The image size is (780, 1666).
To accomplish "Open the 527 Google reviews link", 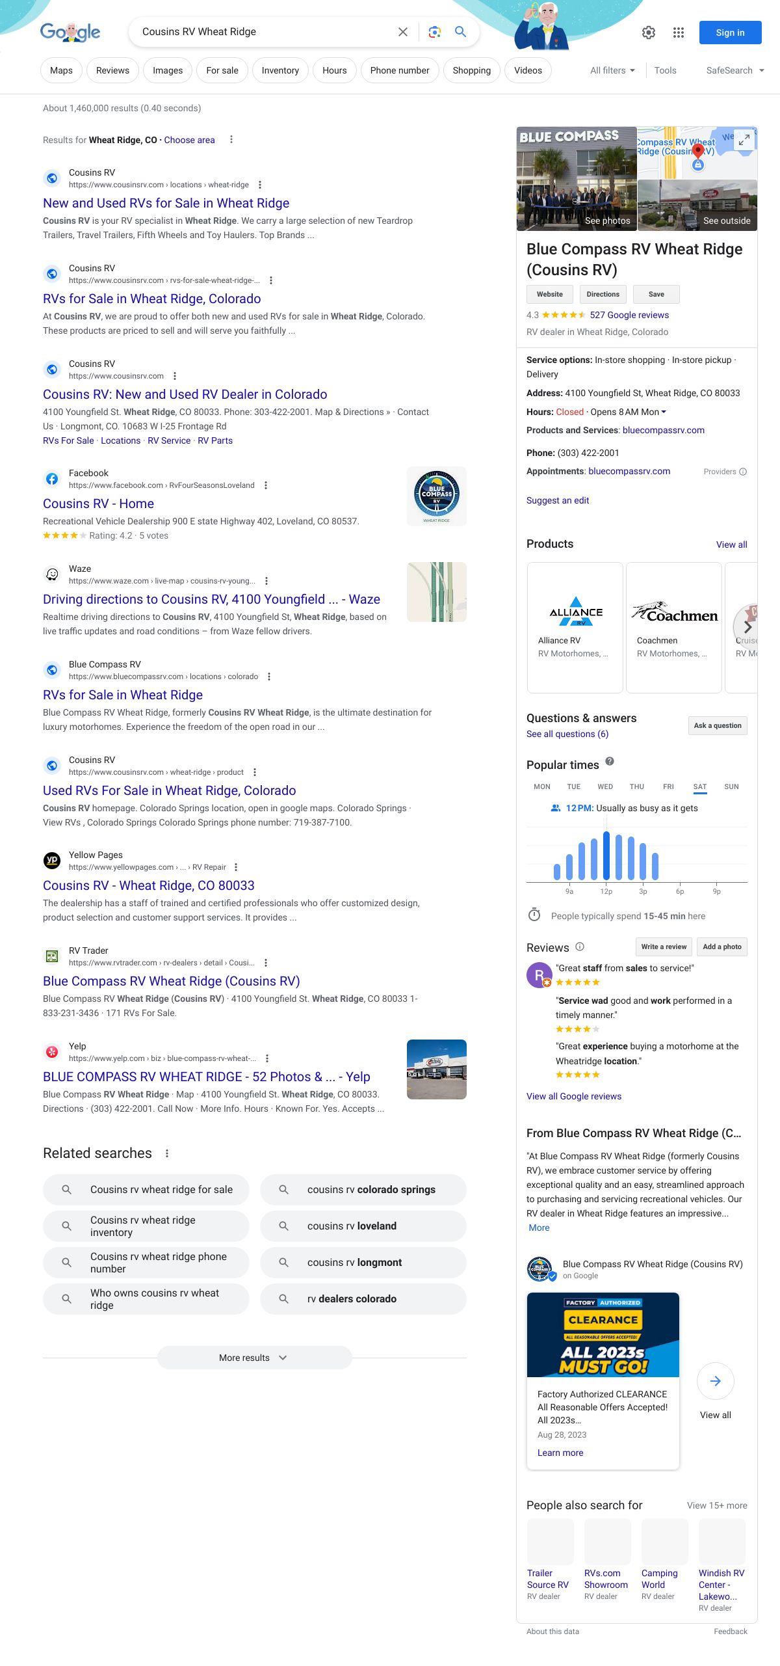I will (x=629, y=315).
